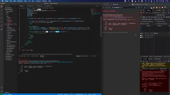The width and height of the screenshot is (170, 95).
Task: Switch to the Output panel tab
Action: (28, 56)
